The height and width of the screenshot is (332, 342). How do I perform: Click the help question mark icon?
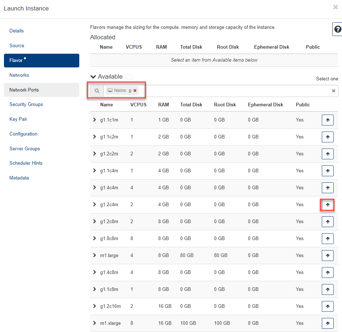[x=337, y=30]
